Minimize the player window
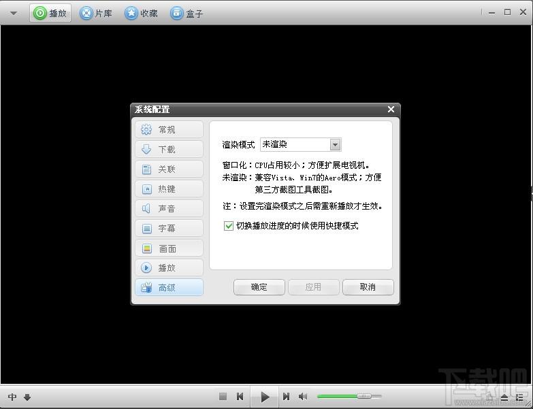 491,12
